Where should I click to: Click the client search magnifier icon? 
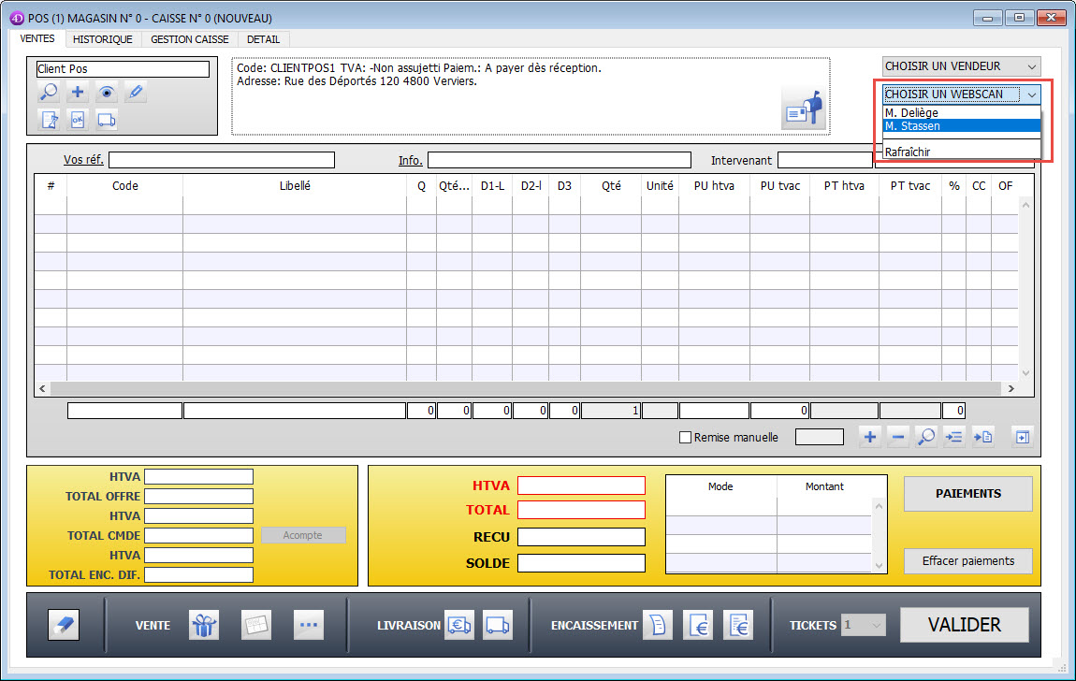pyautogui.click(x=49, y=92)
